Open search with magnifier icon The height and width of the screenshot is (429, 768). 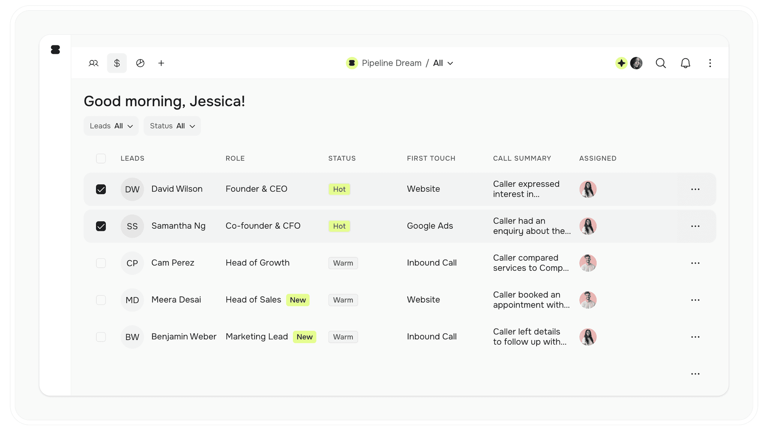click(x=661, y=63)
